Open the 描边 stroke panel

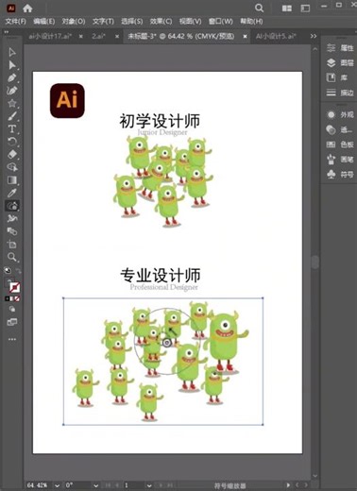pyautogui.click(x=340, y=93)
